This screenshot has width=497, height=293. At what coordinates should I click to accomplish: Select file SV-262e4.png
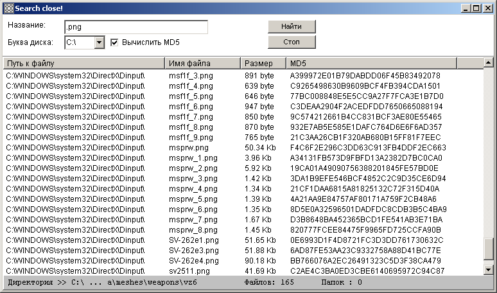pos(194,261)
